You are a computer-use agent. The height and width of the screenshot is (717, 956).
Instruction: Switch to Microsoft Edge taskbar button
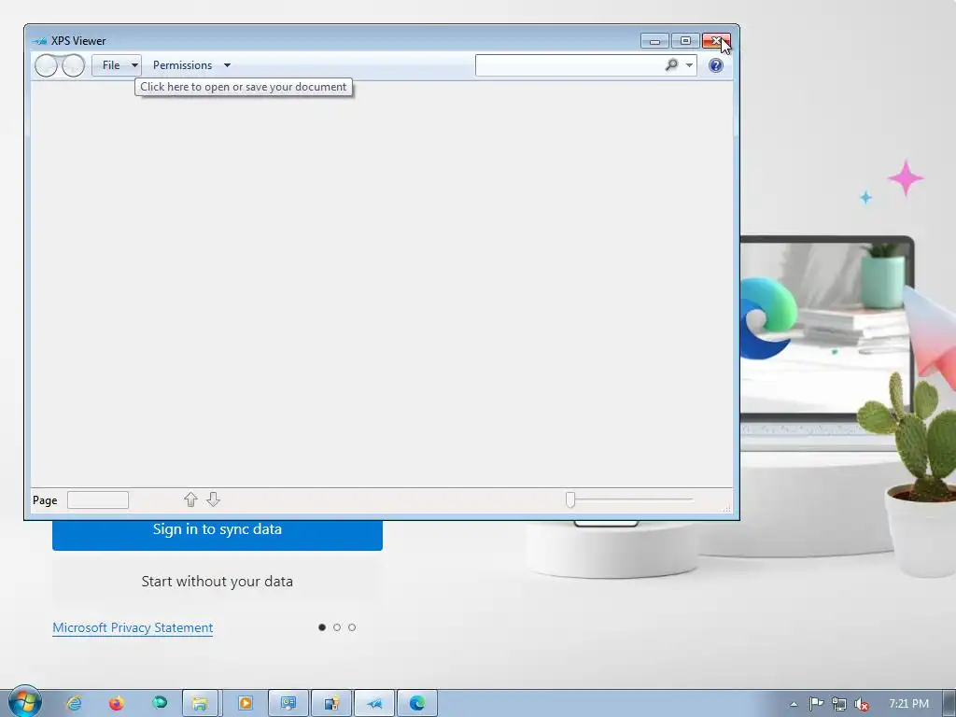tap(417, 703)
